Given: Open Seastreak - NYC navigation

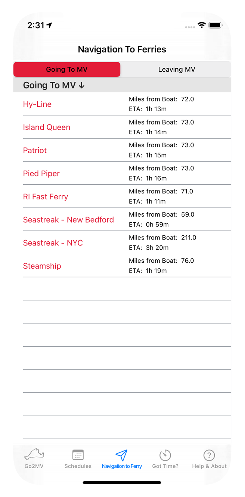Looking at the screenshot, I should coord(127,243).
